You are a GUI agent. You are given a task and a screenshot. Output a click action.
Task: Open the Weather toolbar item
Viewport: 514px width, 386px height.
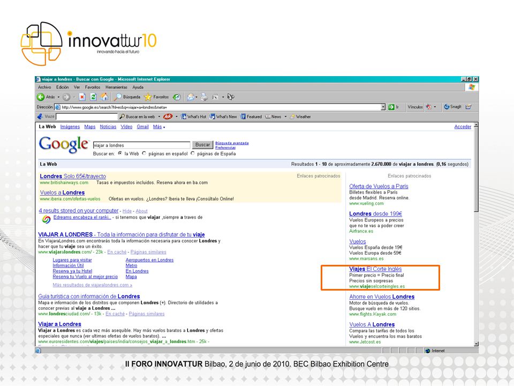300,116
